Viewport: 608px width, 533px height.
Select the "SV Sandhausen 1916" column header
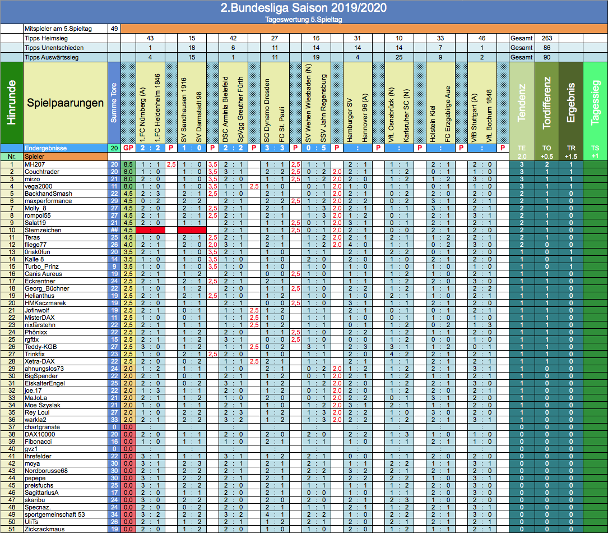pos(184,110)
